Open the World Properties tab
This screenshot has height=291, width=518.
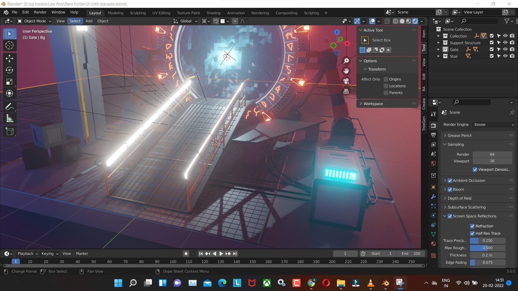pyautogui.click(x=433, y=163)
